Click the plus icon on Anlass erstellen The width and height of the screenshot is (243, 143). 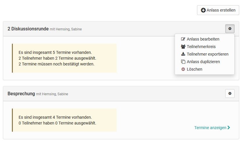pyautogui.click(x=203, y=10)
